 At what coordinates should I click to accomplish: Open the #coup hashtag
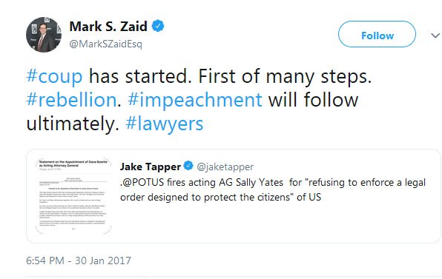point(54,76)
